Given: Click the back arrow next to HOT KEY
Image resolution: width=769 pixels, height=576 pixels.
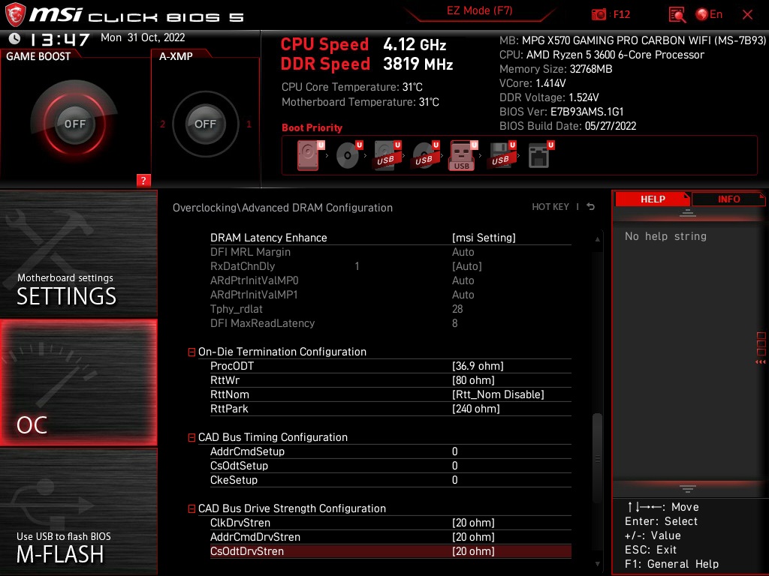Looking at the screenshot, I should point(590,207).
